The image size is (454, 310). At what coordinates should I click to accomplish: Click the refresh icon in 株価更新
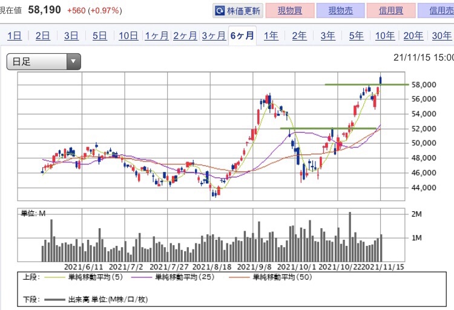click(x=220, y=11)
